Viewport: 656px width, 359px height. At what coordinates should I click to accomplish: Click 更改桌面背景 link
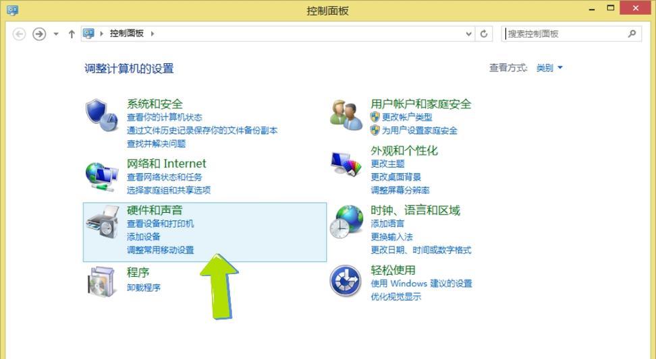click(x=395, y=177)
